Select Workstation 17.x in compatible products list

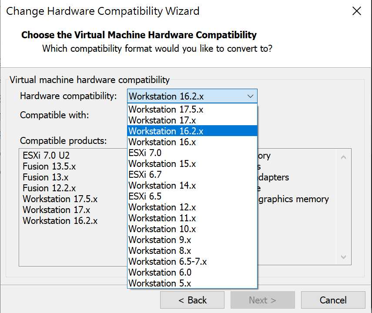pyautogui.click(x=57, y=210)
